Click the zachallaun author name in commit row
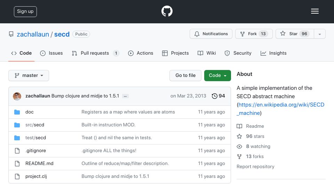The height and width of the screenshot is (188, 334). [x=38, y=96]
